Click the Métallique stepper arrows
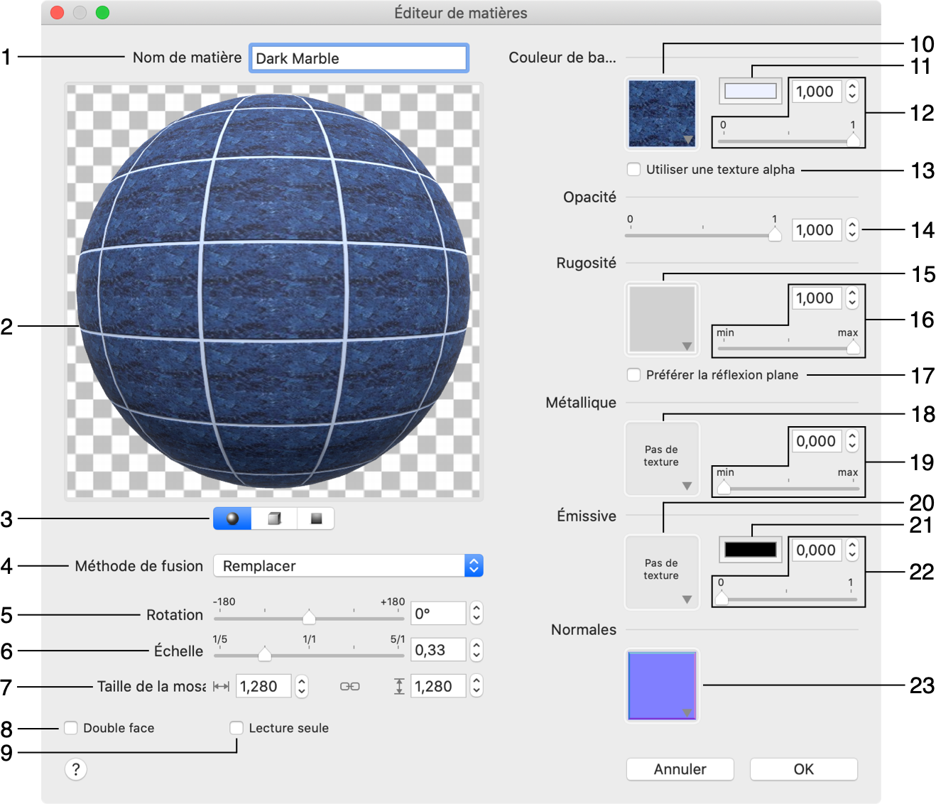Viewport: 936px width, 804px height. pos(852,441)
